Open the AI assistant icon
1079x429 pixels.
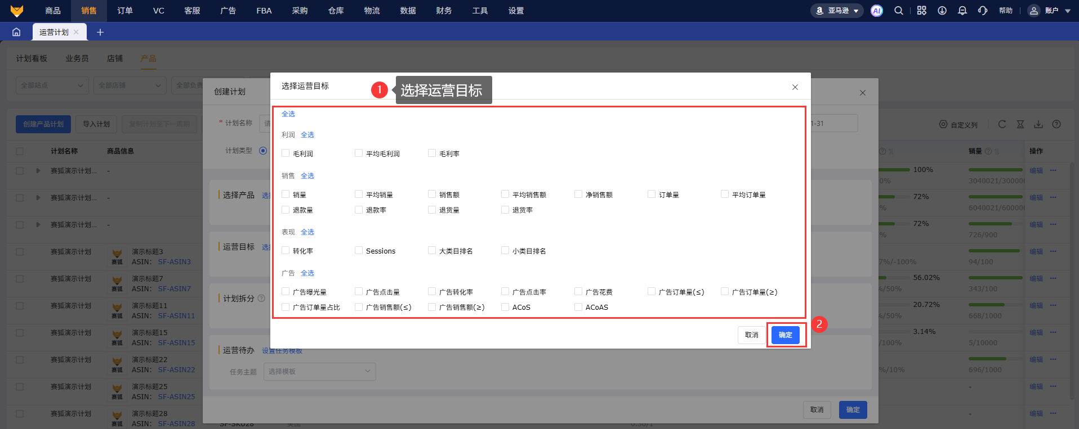(x=876, y=11)
